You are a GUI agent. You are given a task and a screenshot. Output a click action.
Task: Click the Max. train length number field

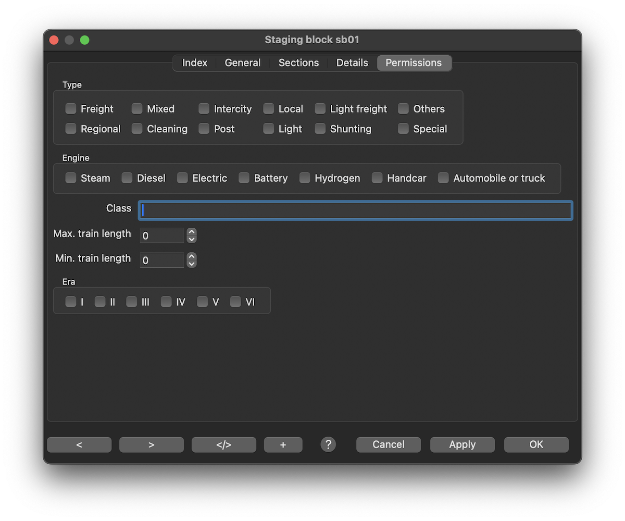(161, 235)
